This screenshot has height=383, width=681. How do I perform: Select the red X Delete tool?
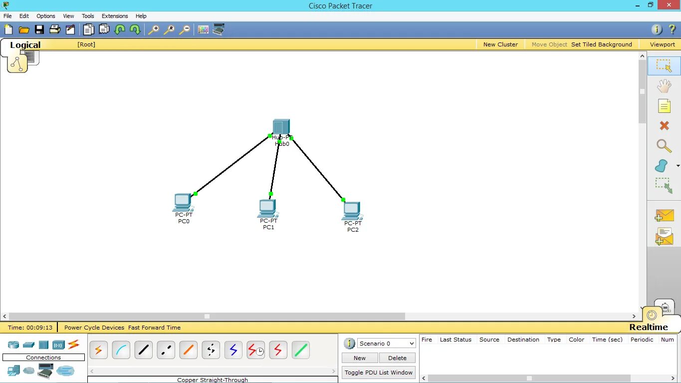pos(664,126)
